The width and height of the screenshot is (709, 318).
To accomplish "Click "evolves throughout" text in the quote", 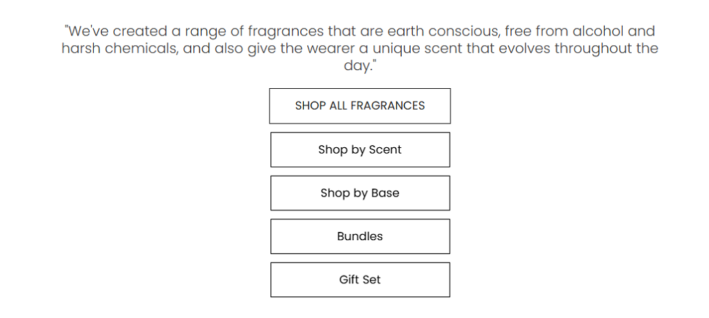I will click(x=565, y=49).
